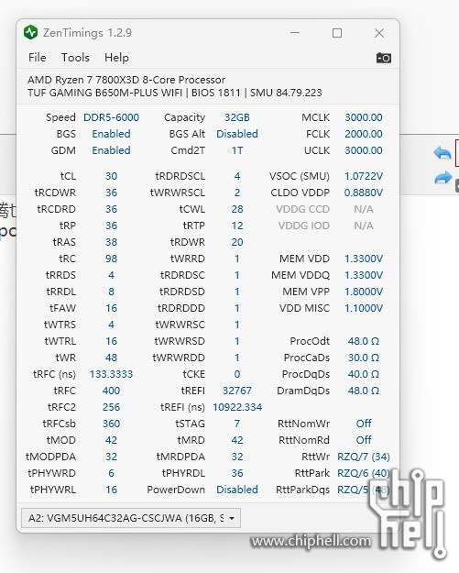Click the ZenTimings app logo icon
The height and width of the screenshot is (573, 459).
(30, 32)
